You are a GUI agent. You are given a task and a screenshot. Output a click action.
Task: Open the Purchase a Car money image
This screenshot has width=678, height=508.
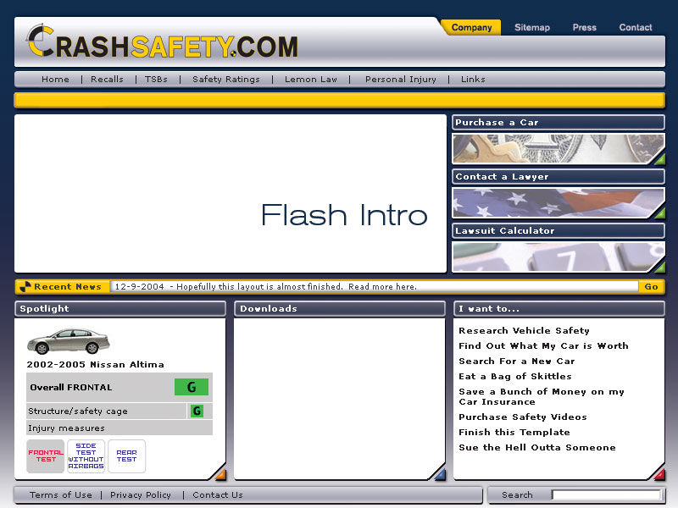(559, 149)
